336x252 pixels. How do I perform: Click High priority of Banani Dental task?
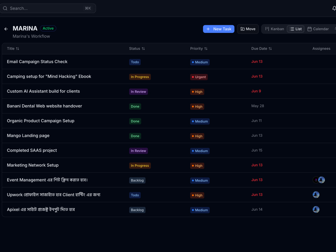pyautogui.click(x=197, y=107)
